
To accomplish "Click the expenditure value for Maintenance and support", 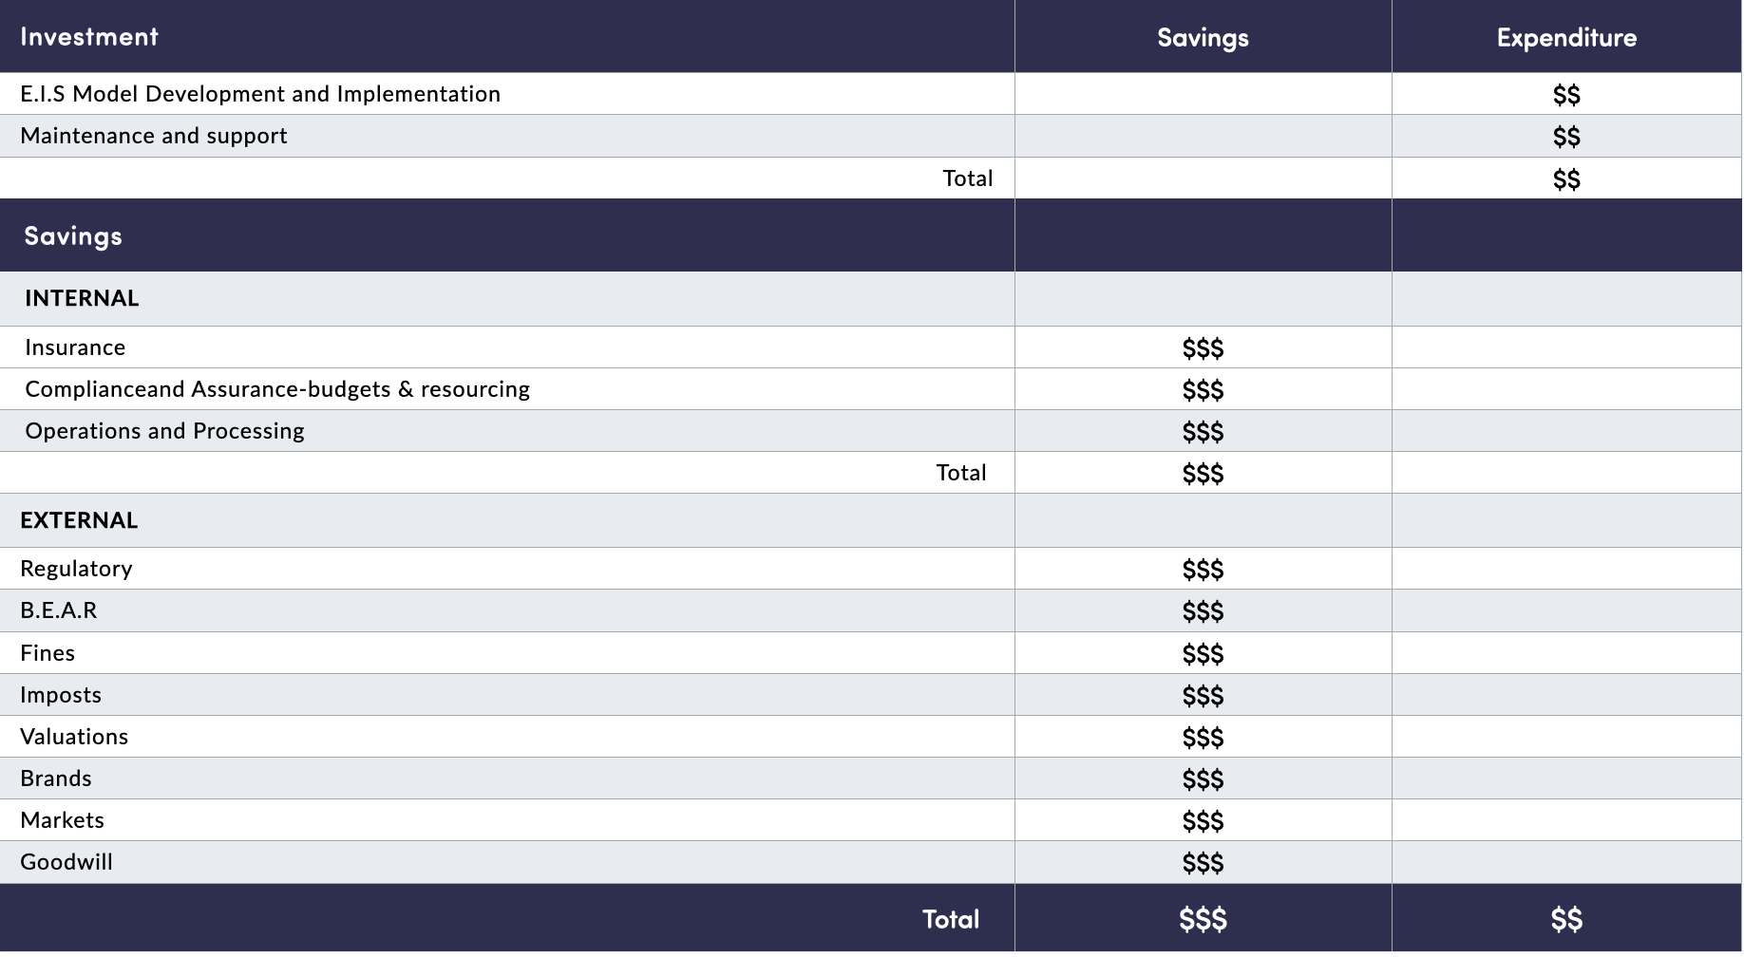I will click(x=1566, y=137).
